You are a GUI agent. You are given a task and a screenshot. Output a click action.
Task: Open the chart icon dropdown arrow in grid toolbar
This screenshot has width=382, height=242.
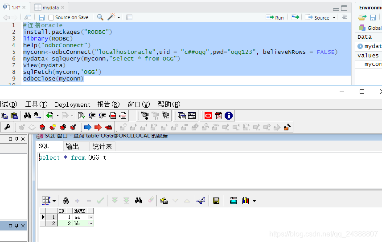pos(255,201)
